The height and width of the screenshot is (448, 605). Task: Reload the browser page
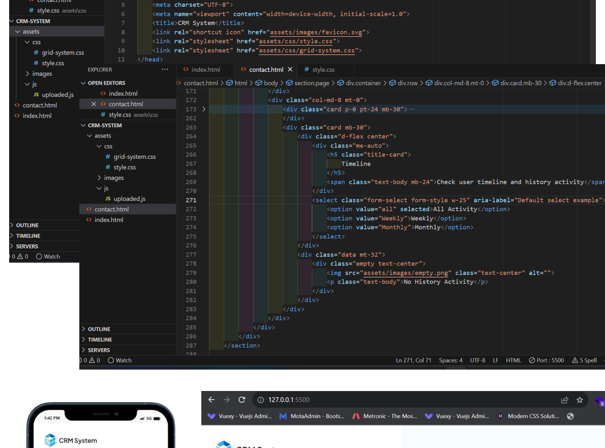242,400
